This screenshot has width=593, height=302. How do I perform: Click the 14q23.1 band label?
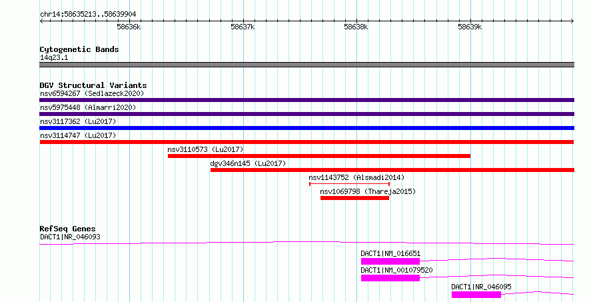point(54,57)
